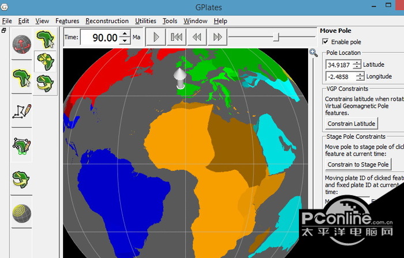Click the Time input field showing 90.00
404x258 pixels.
coord(101,37)
